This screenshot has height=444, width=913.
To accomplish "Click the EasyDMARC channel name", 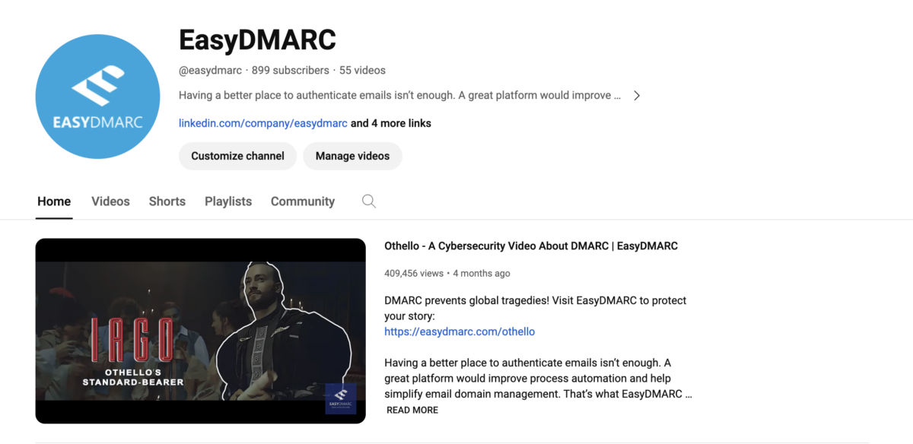I will coord(257,40).
